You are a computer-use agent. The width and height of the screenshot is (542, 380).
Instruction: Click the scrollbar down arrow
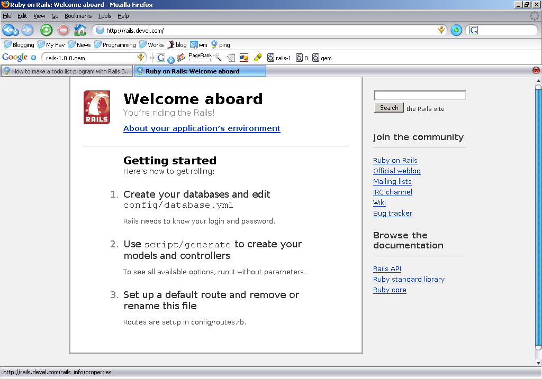pyautogui.click(x=538, y=363)
